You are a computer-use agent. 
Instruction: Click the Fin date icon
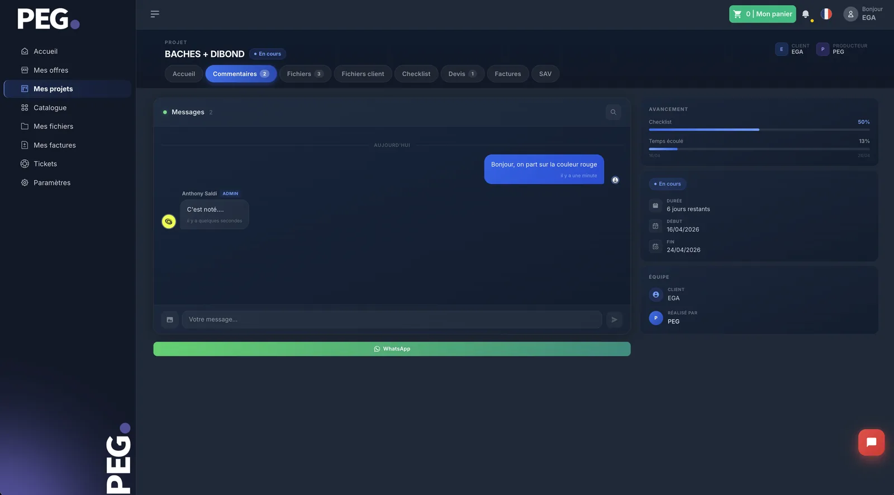click(x=655, y=246)
